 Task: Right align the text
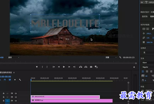click(151, 72)
